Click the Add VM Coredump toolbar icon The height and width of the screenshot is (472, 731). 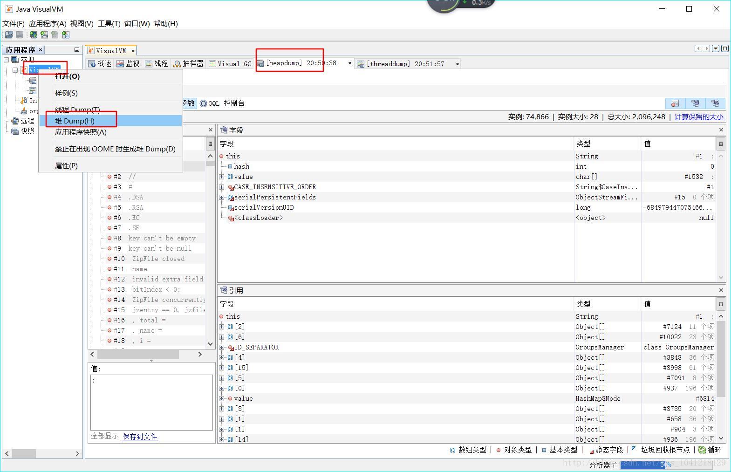55,35
